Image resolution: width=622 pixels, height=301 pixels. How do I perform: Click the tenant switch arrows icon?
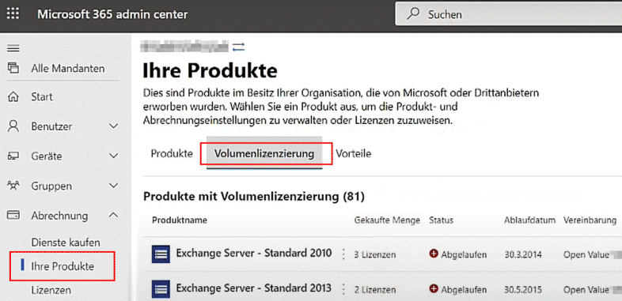click(238, 47)
